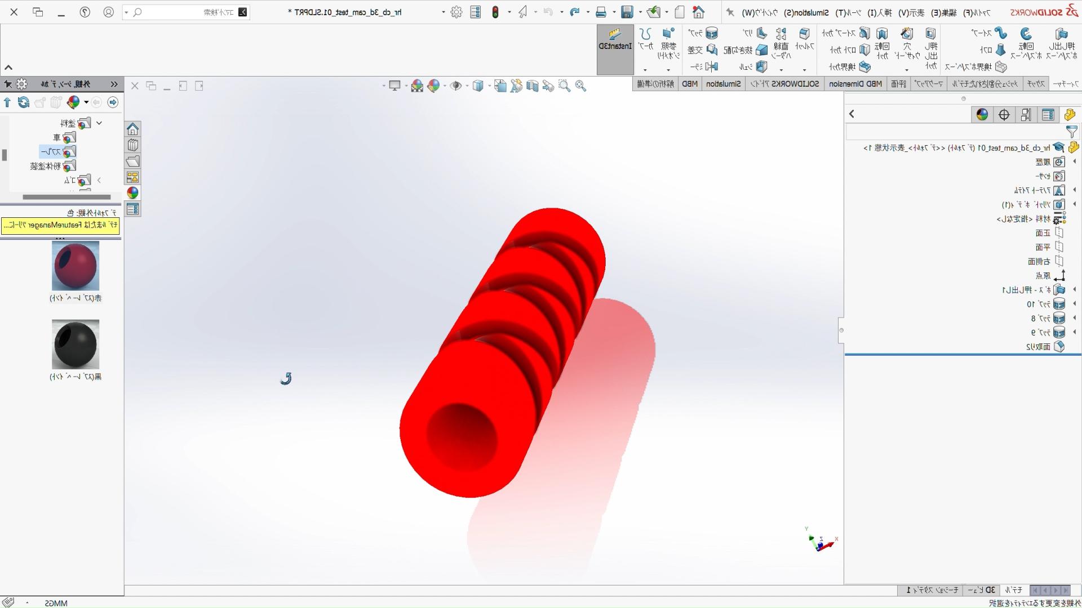Expand the rubber folder in Appearances tree
Viewport: 1082px width, 608px height.
pyautogui.click(x=99, y=180)
